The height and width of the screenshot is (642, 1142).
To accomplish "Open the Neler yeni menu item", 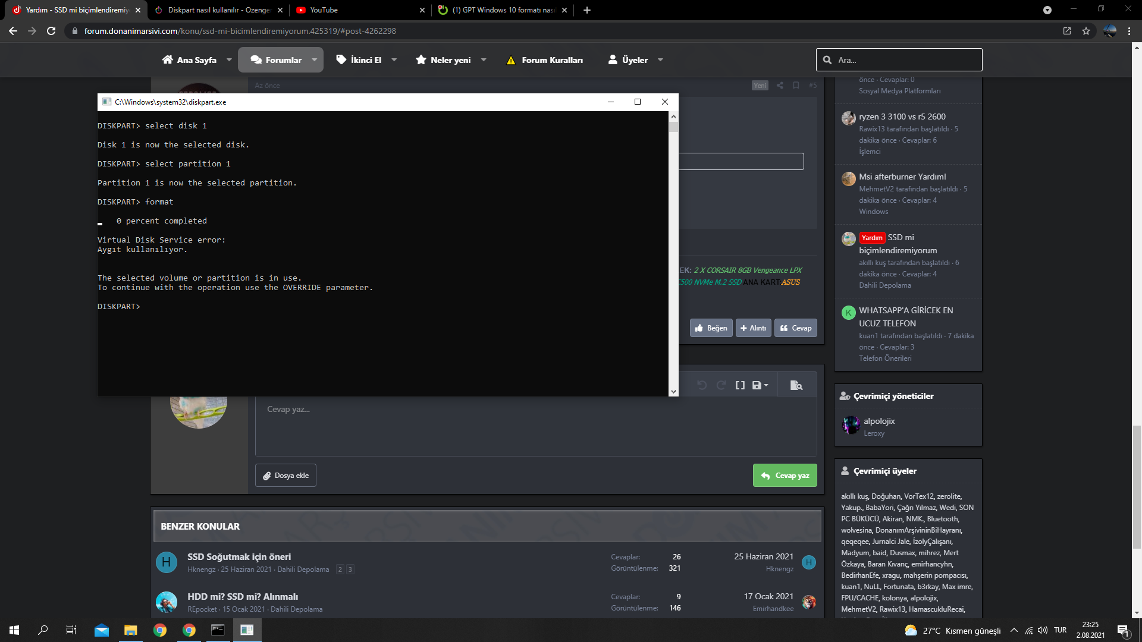I will click(444, 60).
